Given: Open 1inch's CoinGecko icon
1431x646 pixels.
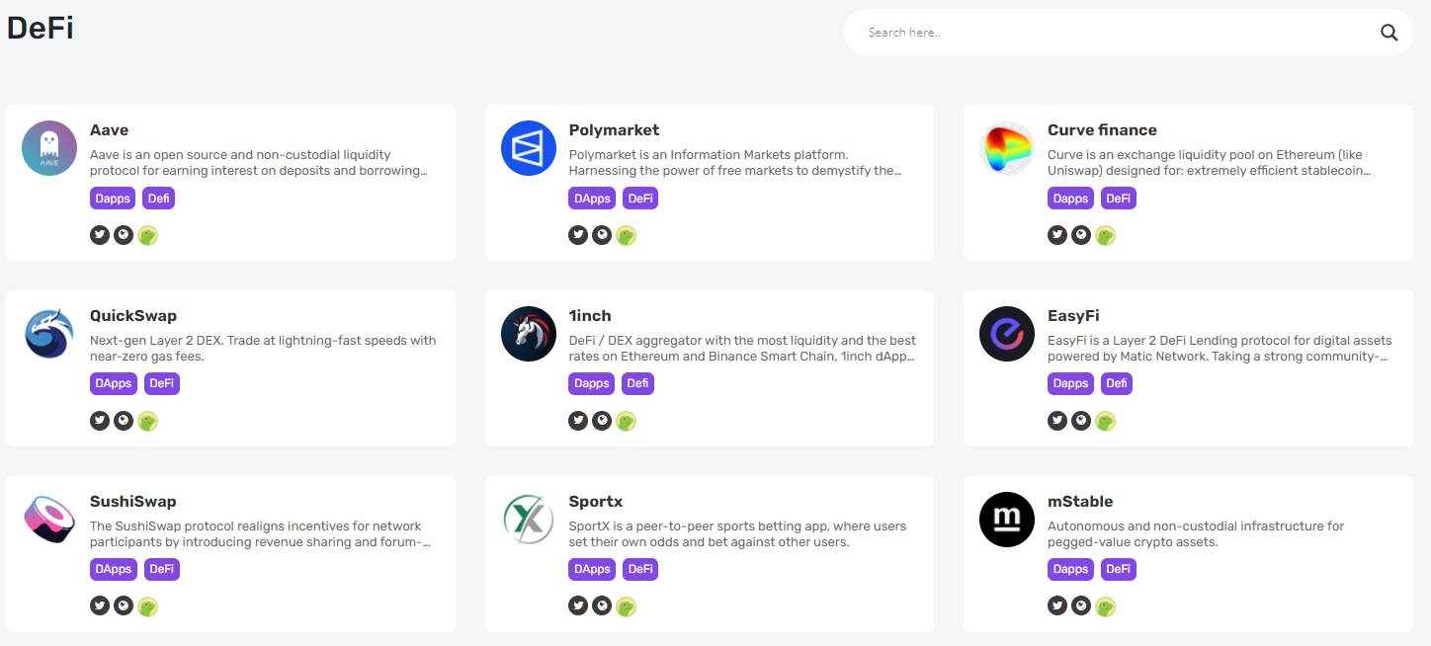Looking at the screenshot, I should (627, 421).
